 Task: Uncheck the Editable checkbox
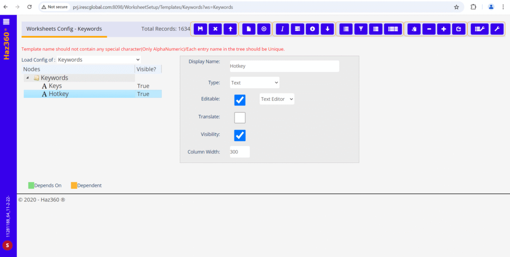tap(240, 100)
